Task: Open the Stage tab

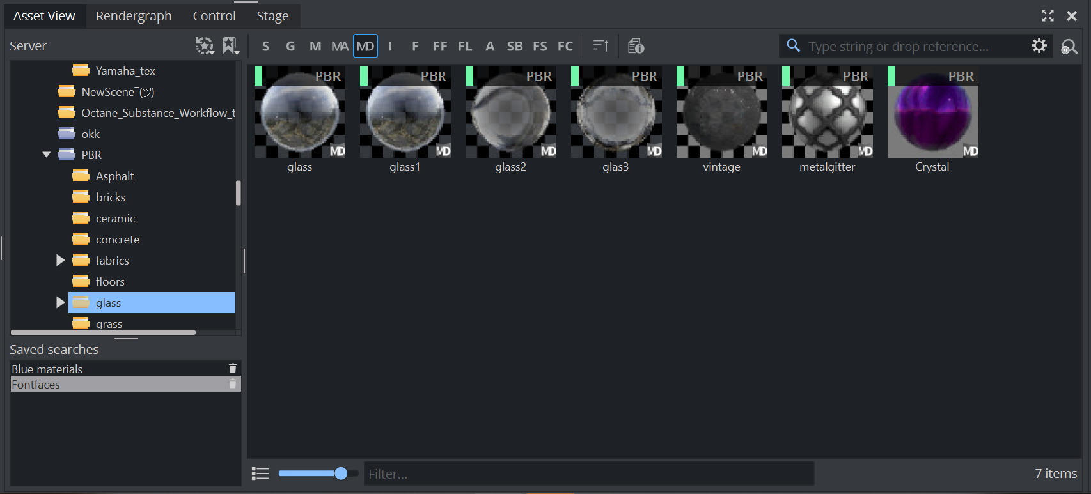Action: (x=272, y=16)
